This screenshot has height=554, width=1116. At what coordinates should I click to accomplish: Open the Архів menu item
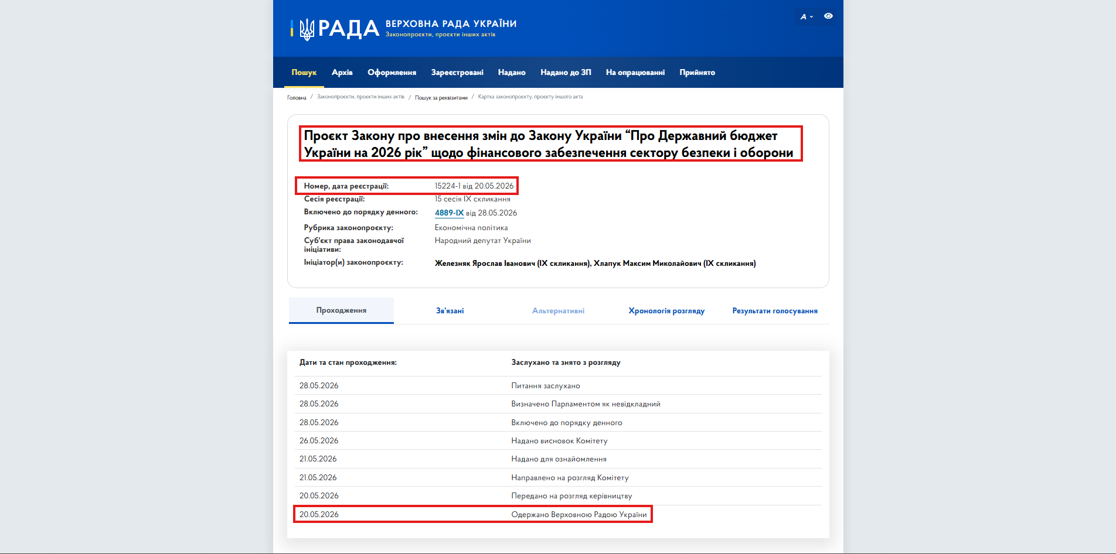click(342, 73)
